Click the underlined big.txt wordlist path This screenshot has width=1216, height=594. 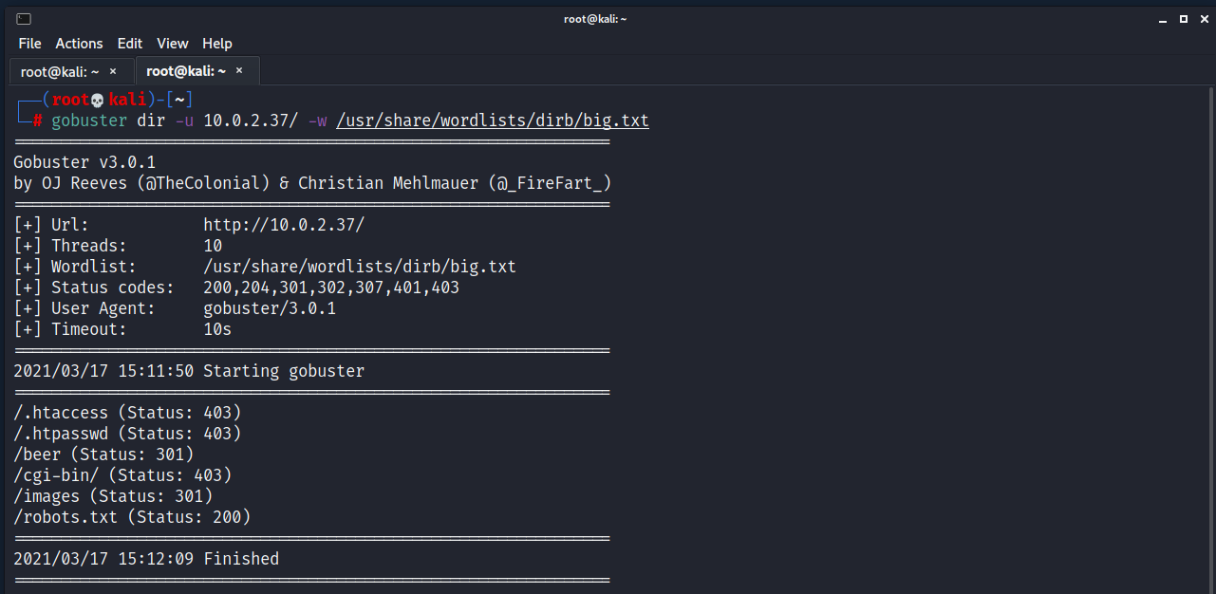[492, 121]
